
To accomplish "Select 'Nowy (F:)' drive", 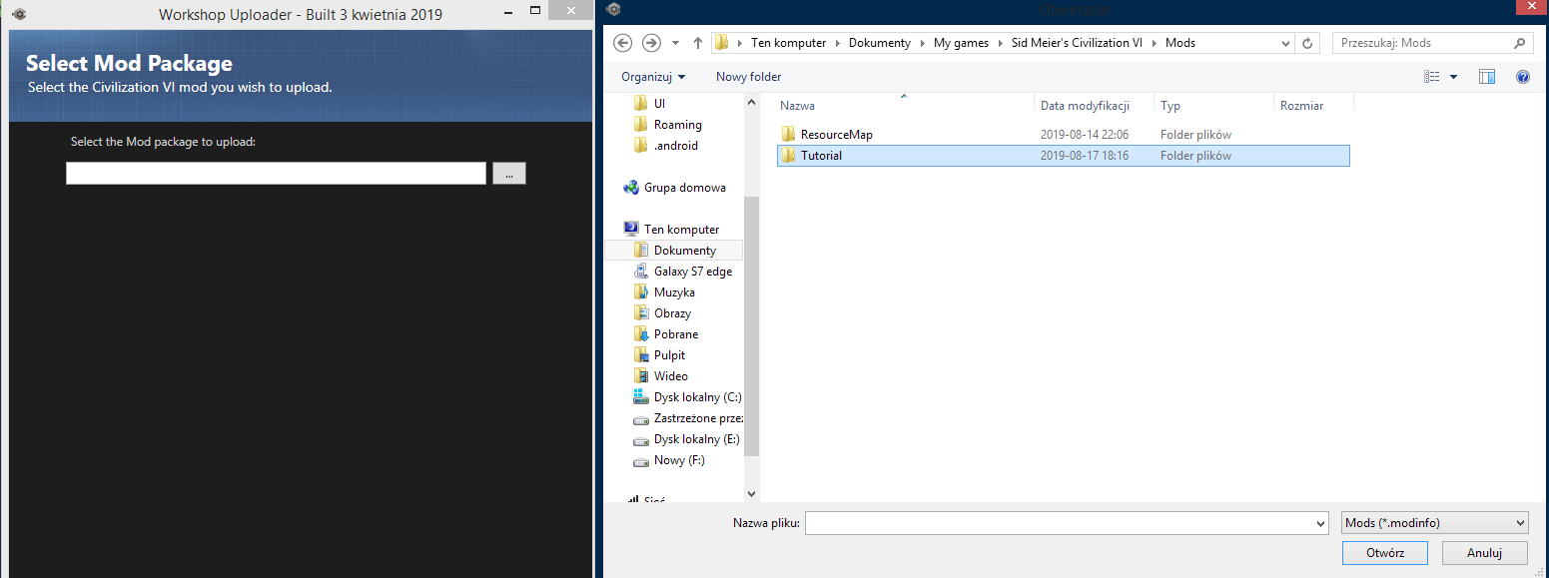I will [x=679, y=460].
